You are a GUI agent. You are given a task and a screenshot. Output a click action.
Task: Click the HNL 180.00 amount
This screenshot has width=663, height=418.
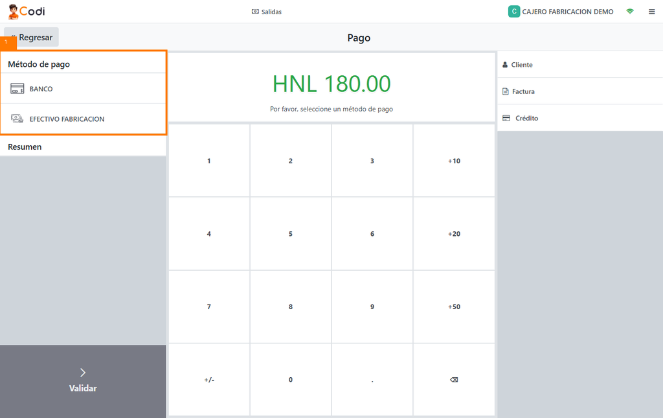(x=331, y=84)
